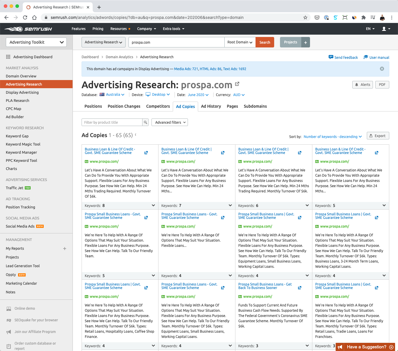Click the plus icon next to My Reports
The image size is (398, 351).
click(x=65, y=248)
